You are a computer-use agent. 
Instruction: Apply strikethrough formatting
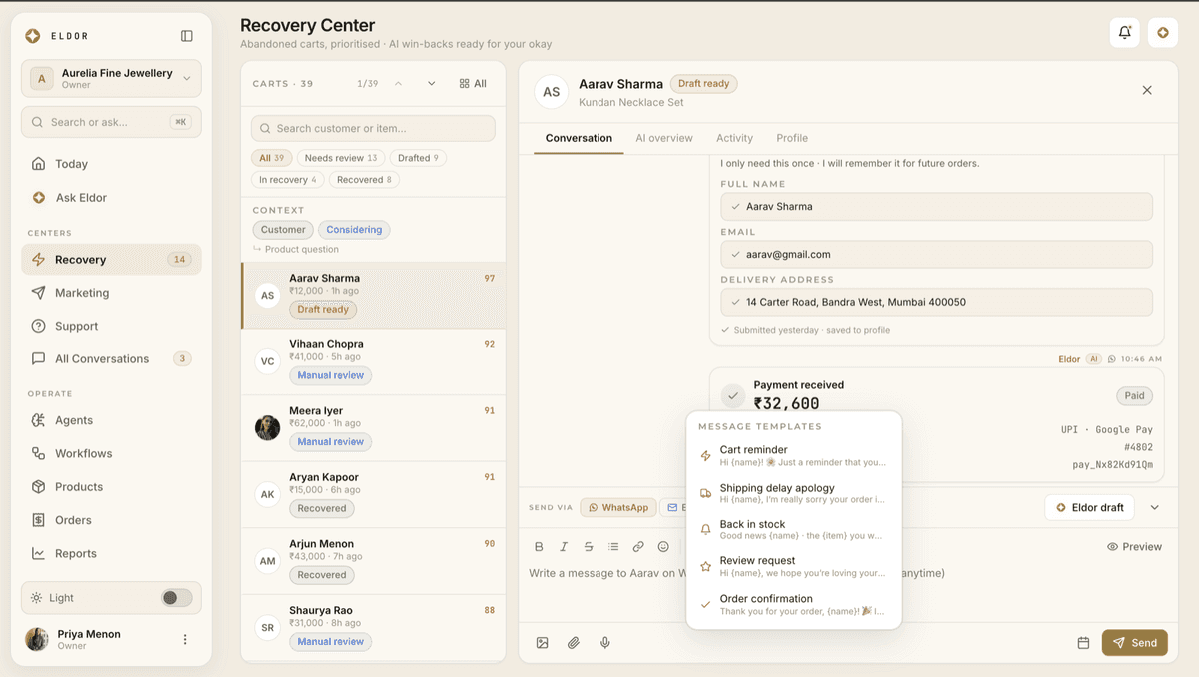pyautogui.click(x=589, y=547)
